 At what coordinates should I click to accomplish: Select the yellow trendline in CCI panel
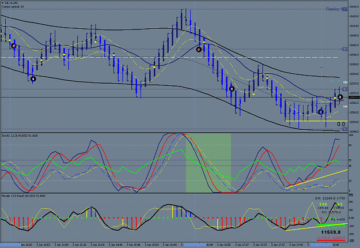(x=316, y=227)
